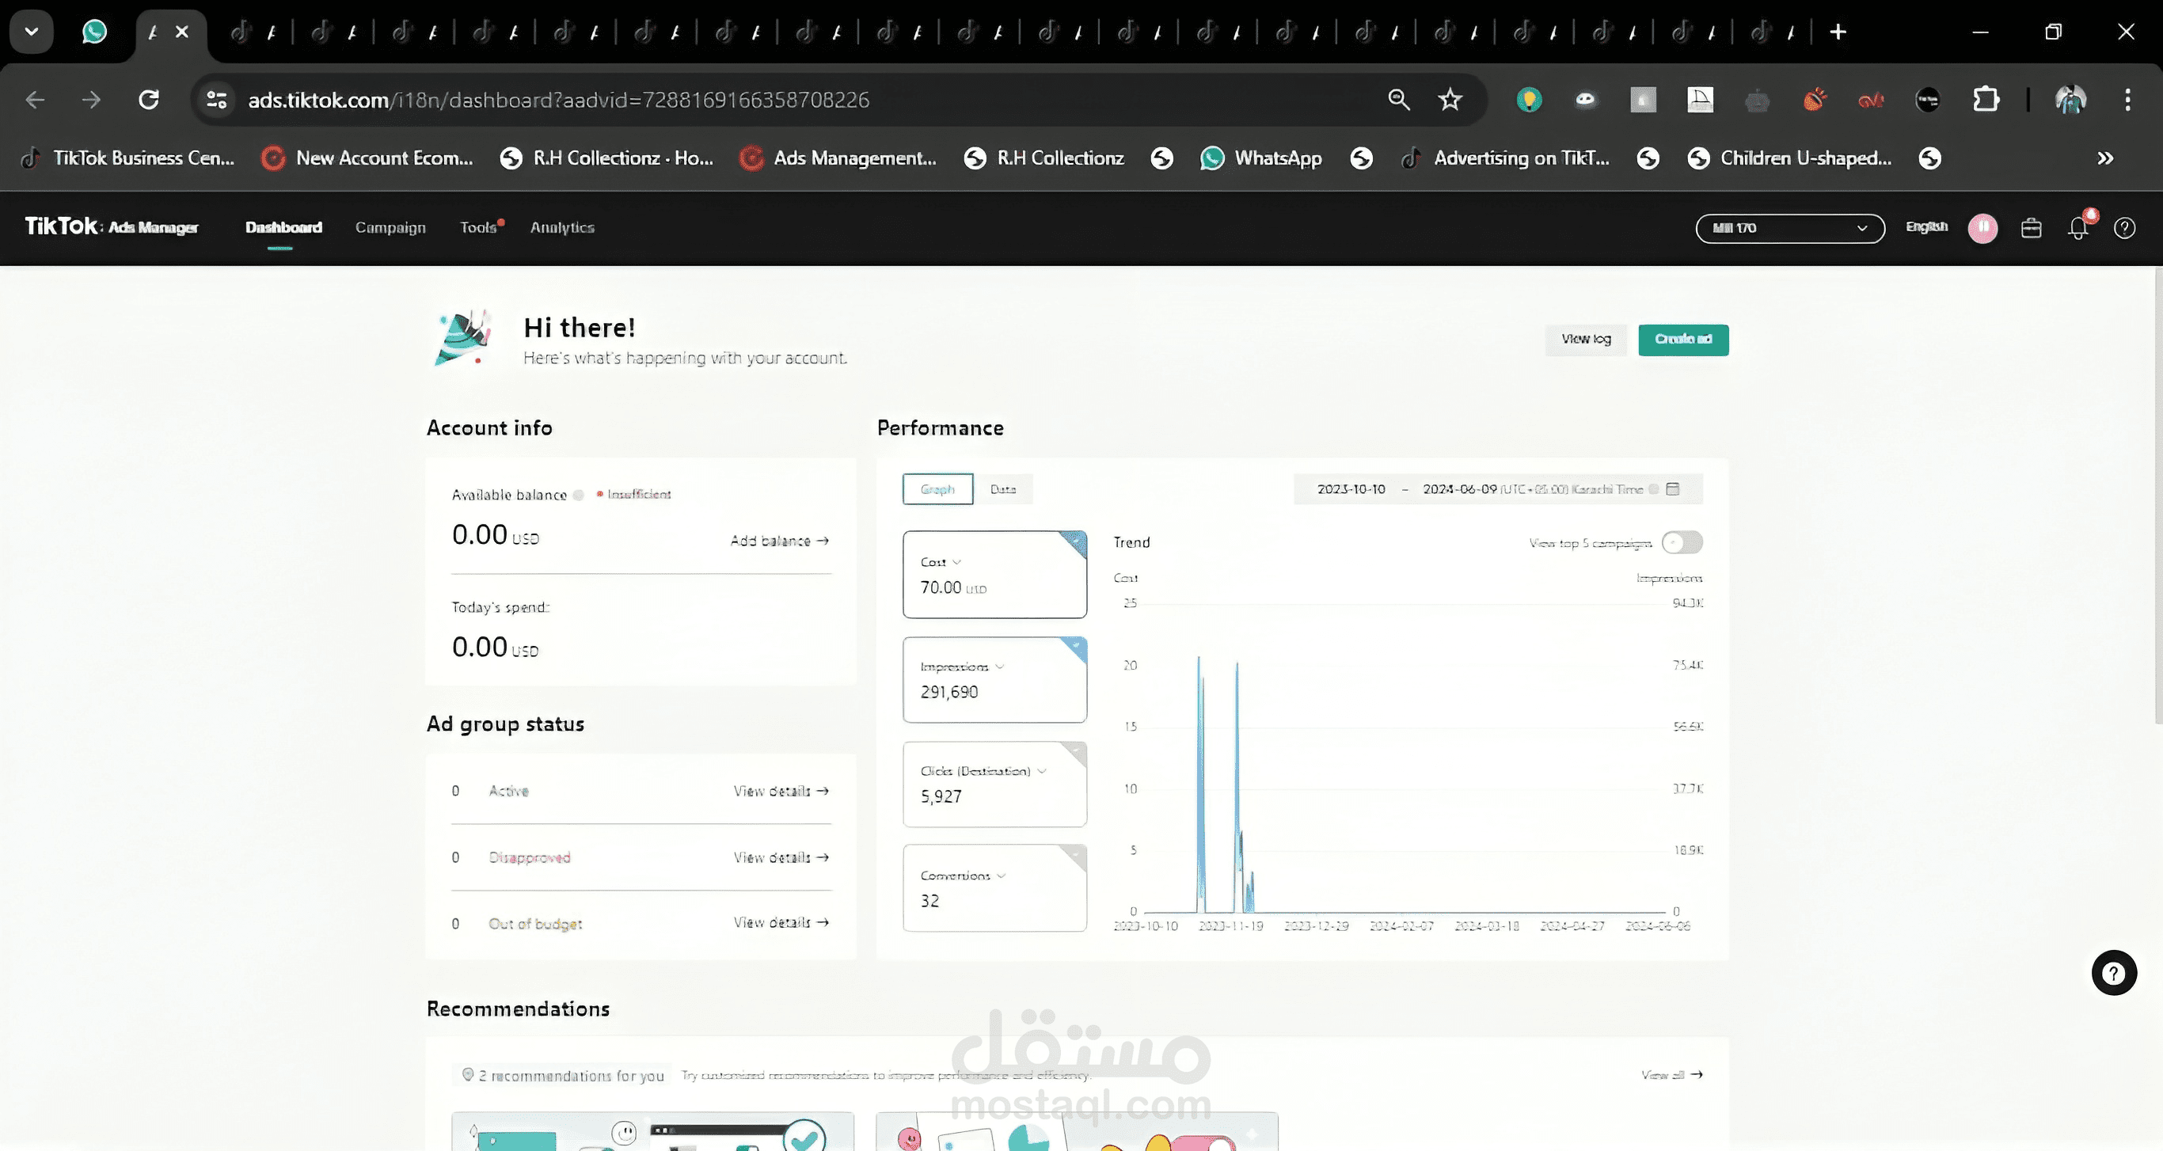Click View all recommendations link

coord(1672,1074)
